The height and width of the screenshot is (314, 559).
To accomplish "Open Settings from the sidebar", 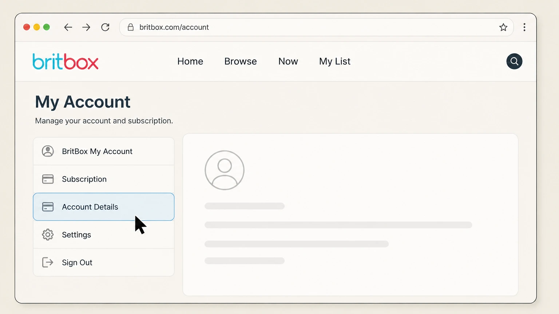I will [x=104, y=235].
